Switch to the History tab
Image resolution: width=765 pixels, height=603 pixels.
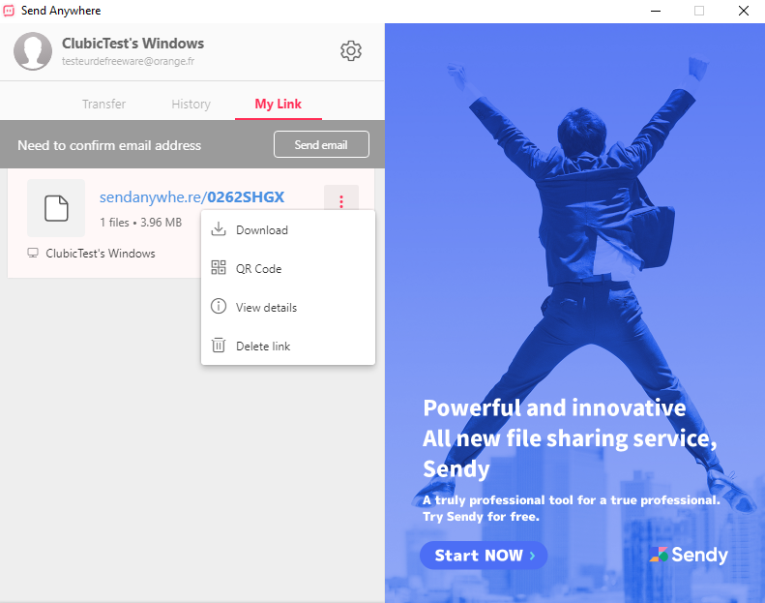pyautogui.click(x=191, y=104)
